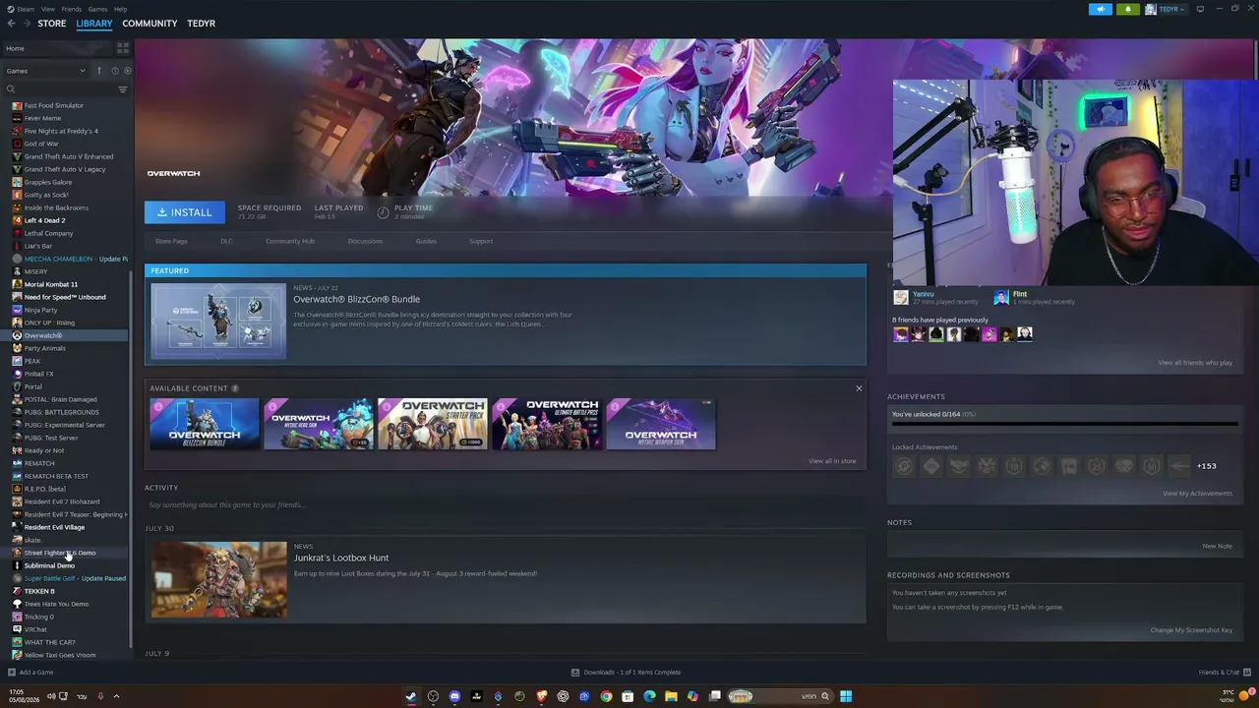
Task: Open the Overwatch Discussions link
Action: (x=365, y=241)
